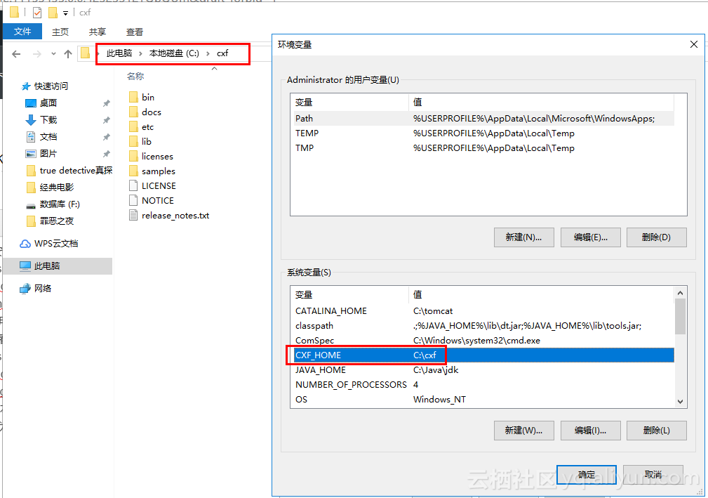Open the 文件 menu
The image size is (708, 498).
coord(22,31)
